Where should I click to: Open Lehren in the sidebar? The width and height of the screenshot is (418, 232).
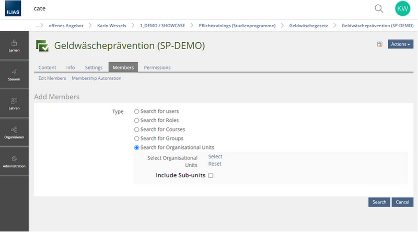tap(14, 103)
